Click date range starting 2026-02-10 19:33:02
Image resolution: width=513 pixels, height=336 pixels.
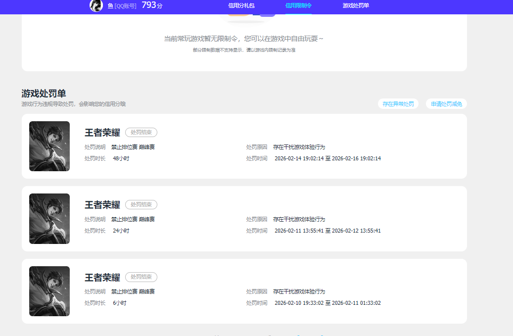[x=328, y=303]
